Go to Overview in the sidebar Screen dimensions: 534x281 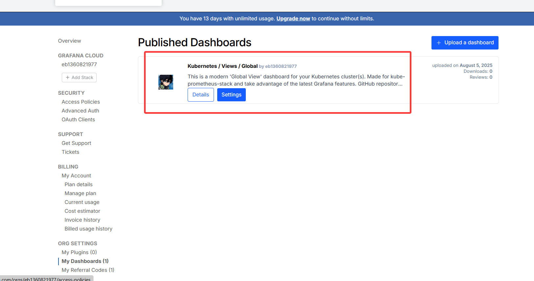[69, 41]
